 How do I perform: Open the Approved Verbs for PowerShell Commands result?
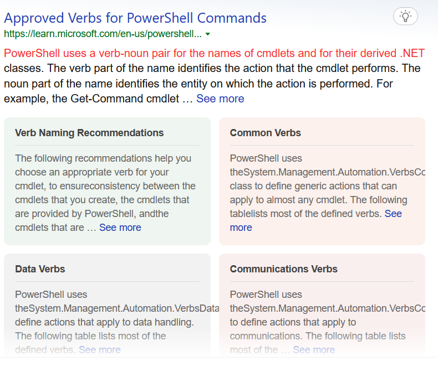point(135,18)
